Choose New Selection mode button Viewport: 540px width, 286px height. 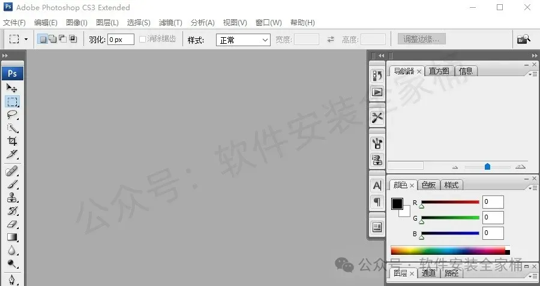point(43,39)
